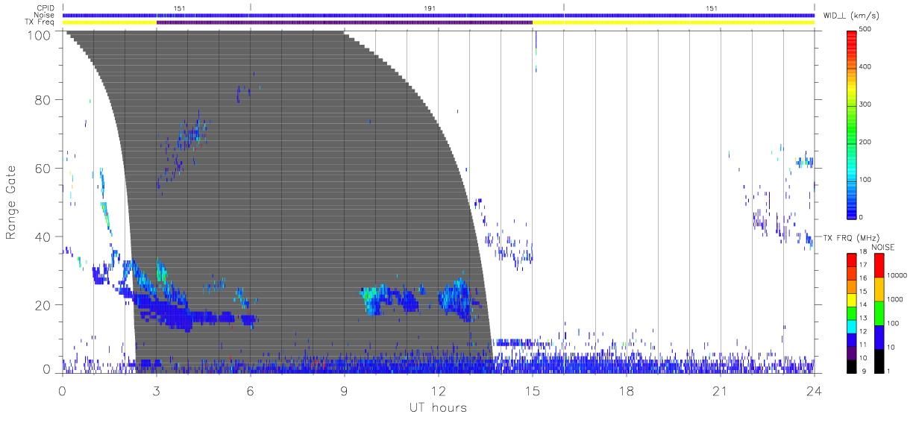Click the 17 label in TX FRQ legend
916x423 pixels.
862,264
